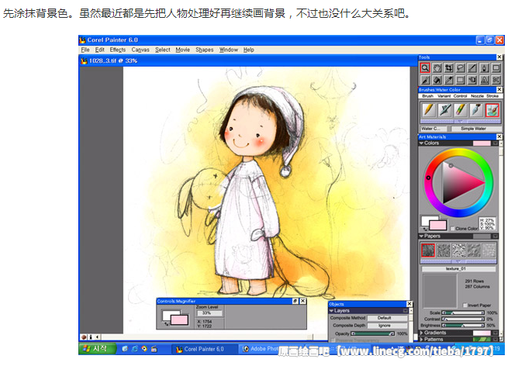525x366 pixels.
Task: Open the texture_01 paper dropdown
Action: [458, 268]
